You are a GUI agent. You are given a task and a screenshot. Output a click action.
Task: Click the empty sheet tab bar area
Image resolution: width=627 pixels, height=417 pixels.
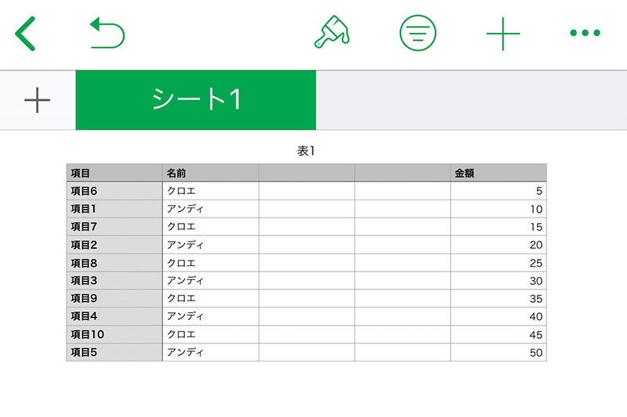point(472,100)
